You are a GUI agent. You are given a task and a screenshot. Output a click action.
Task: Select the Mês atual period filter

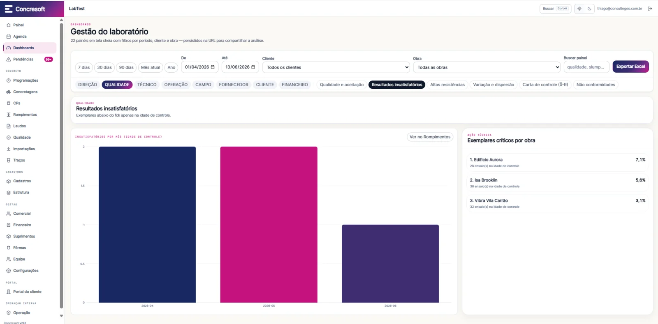point(151,67)
